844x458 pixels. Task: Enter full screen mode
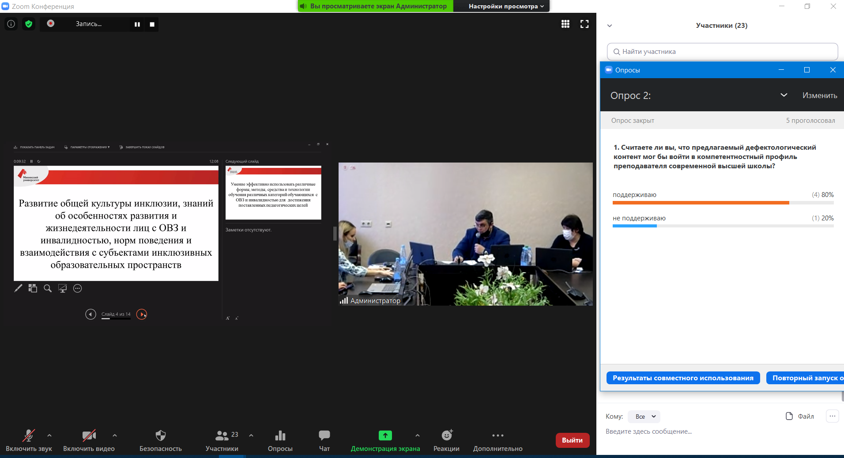pyautogui.click(x=584, y=24)
